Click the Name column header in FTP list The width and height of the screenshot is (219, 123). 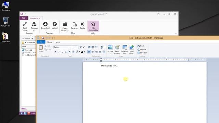tap(28, 46)
